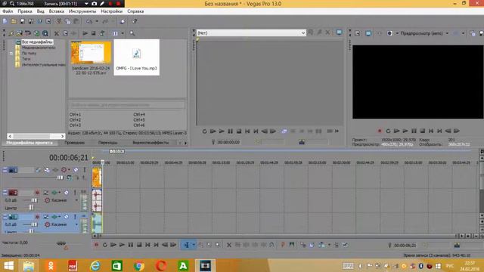The width and height of the screenshot is (484, 272).
Task: Open the Инструменты menu
Action: point(82,11)
